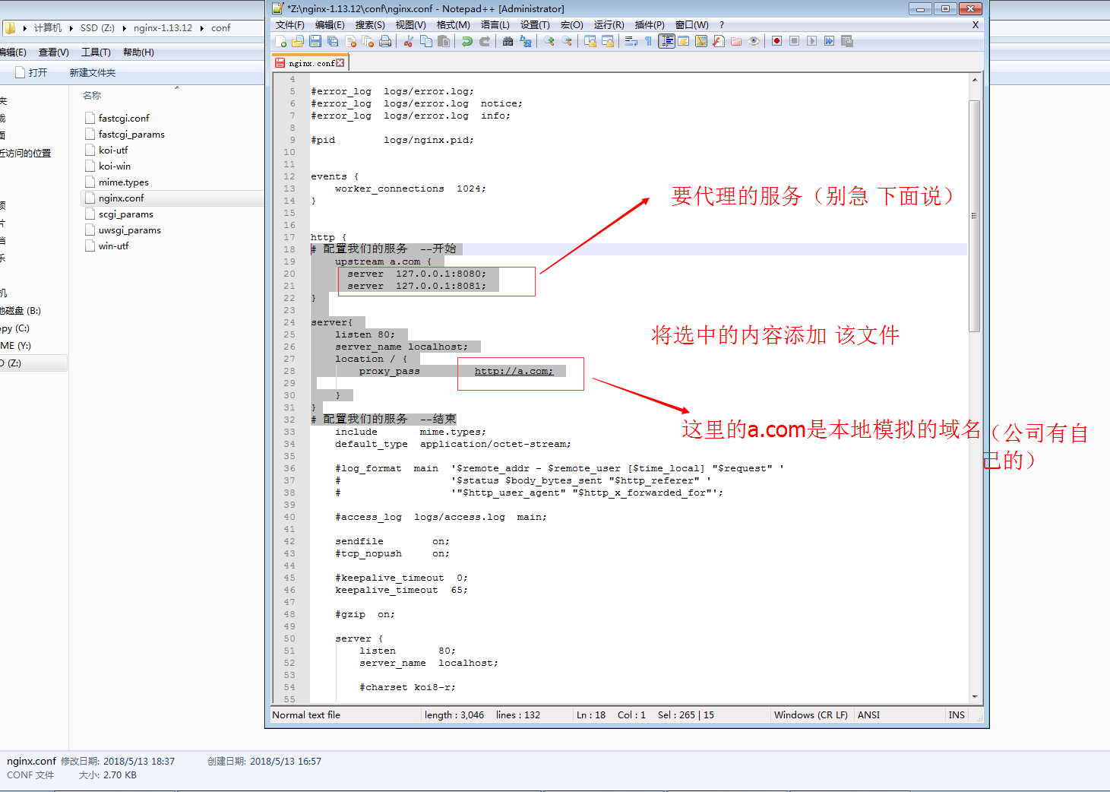Image resolution: width=1110 pixels, height=792 pixels.
Task: Toggle word wrap in the editor
Action: coord(631,41)
